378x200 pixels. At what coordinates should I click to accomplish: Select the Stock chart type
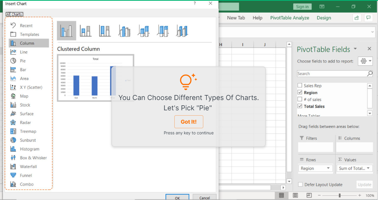click(29, 105)
